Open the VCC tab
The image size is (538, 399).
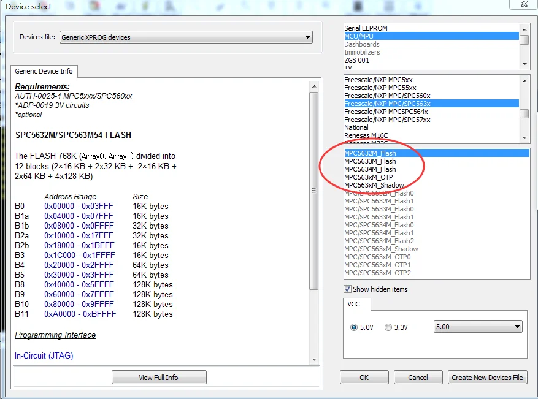pos(354,304)
